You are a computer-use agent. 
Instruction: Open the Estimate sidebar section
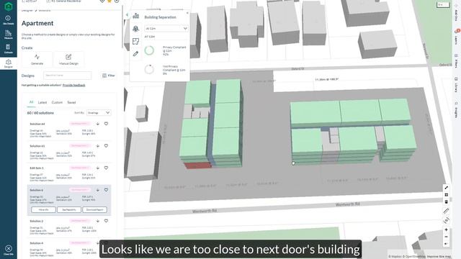click(8, 48)
